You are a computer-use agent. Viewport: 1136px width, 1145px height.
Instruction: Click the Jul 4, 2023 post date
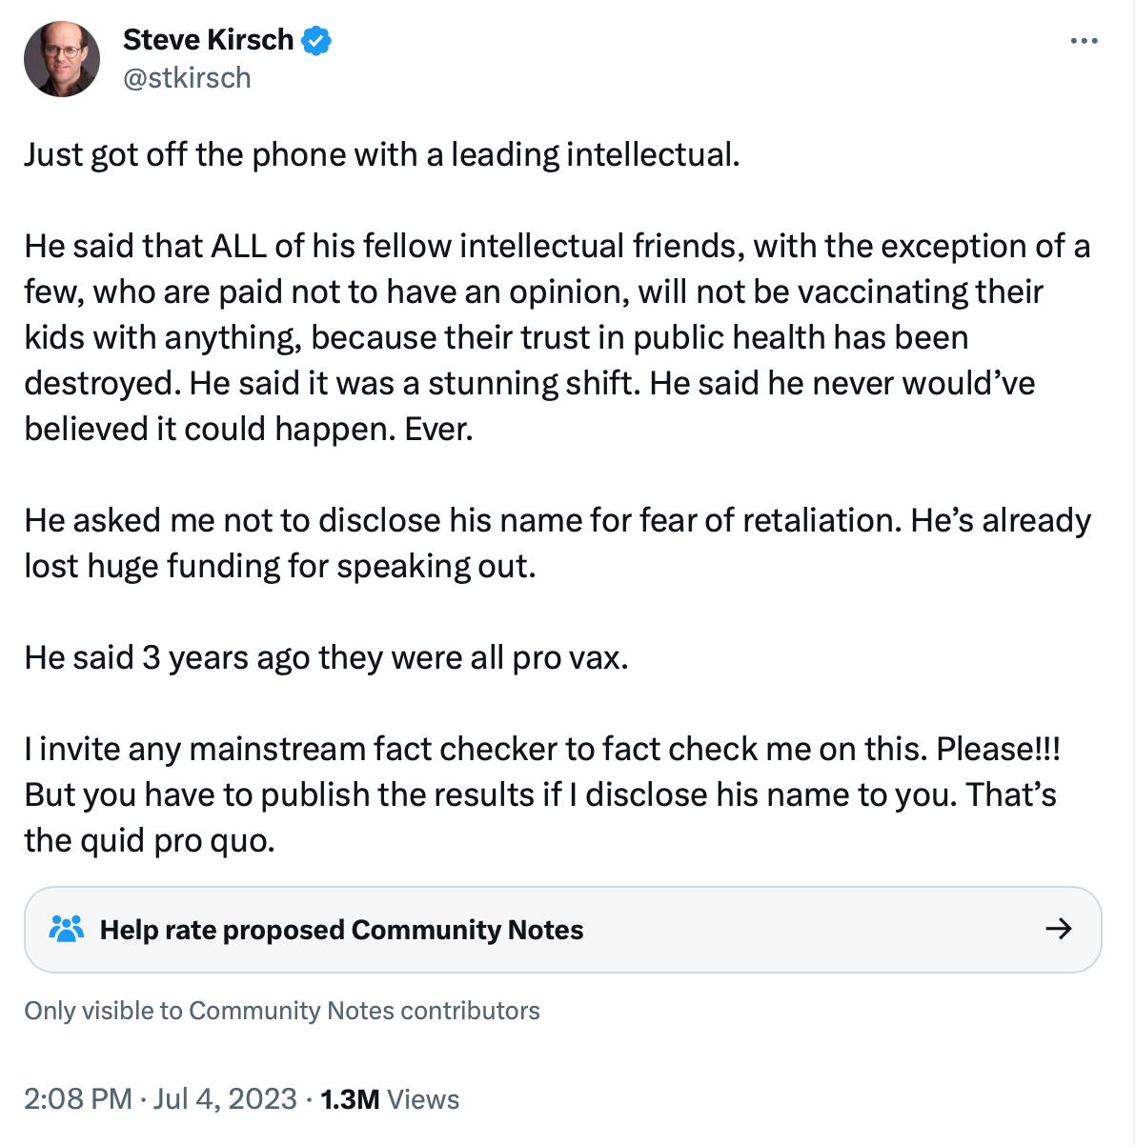[x=225, y=1099]
